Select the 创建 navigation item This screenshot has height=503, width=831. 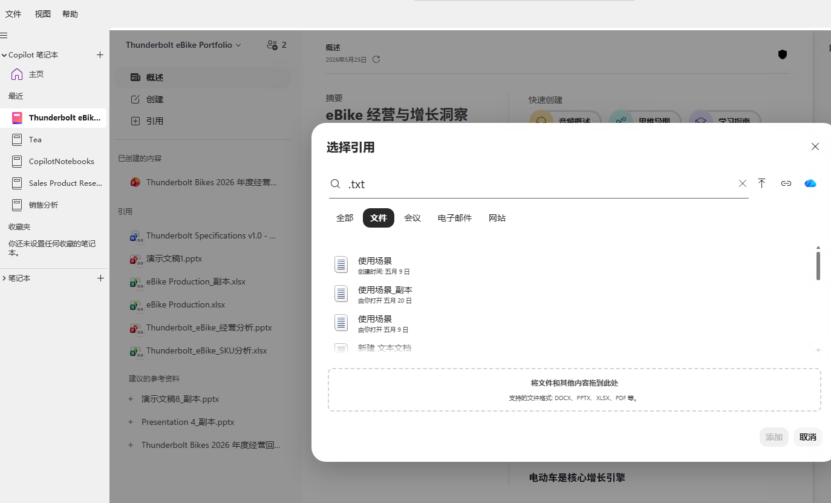(203, 99)
